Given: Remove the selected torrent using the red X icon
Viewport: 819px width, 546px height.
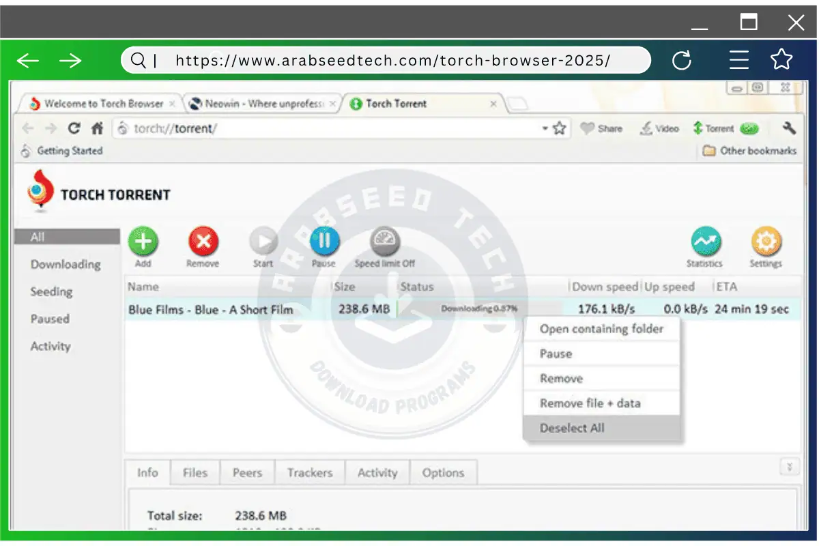Looking at the screenshot, I should [203, 240].
